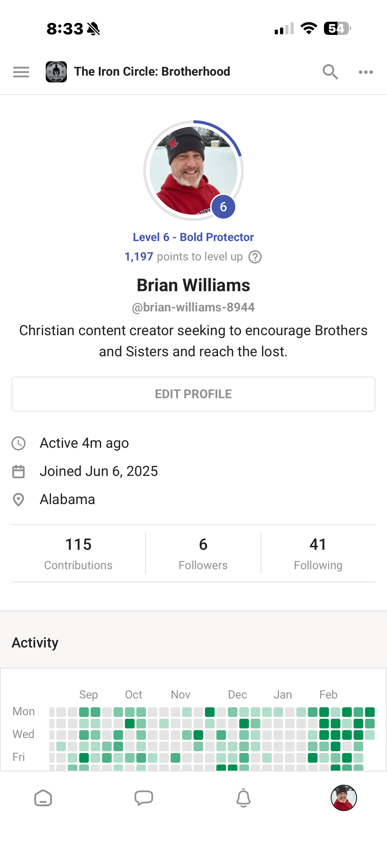
Task: Tap the community title The Iron Circle: Brotherhood
Action: [152, 72]
